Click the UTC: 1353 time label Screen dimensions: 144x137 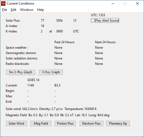coord(98,15)
